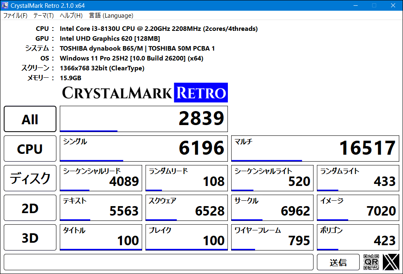This screenshot has height=274, width=403.
Task: Select the イメージ score 7020
Action: 358,208
